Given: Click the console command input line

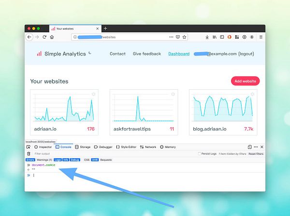Looking at the screenshot, I should [x=145, y=175].
